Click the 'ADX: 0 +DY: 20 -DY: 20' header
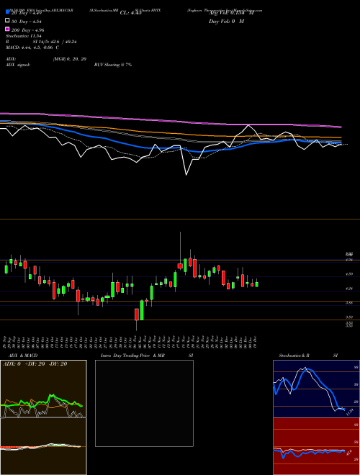Viewport: 360px width, 475px height. [x=35, y=364]
